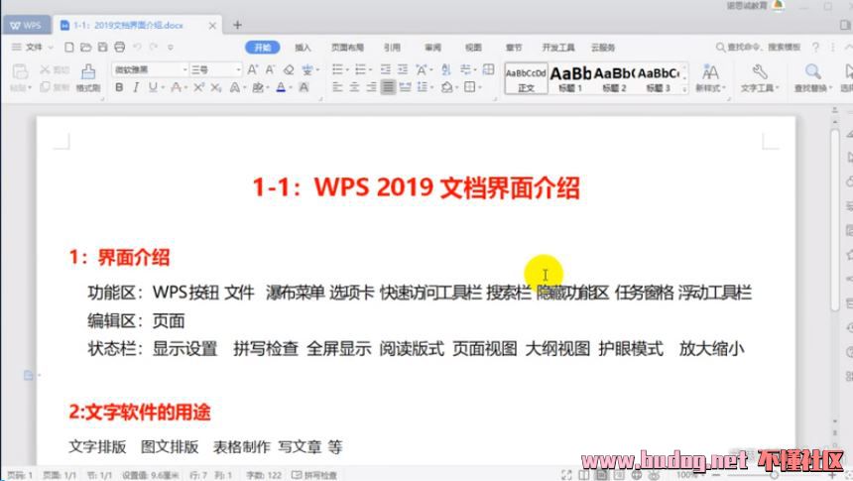Apply the Heading 1 (标题 1) style
The image size is (853, 481).
570,79
